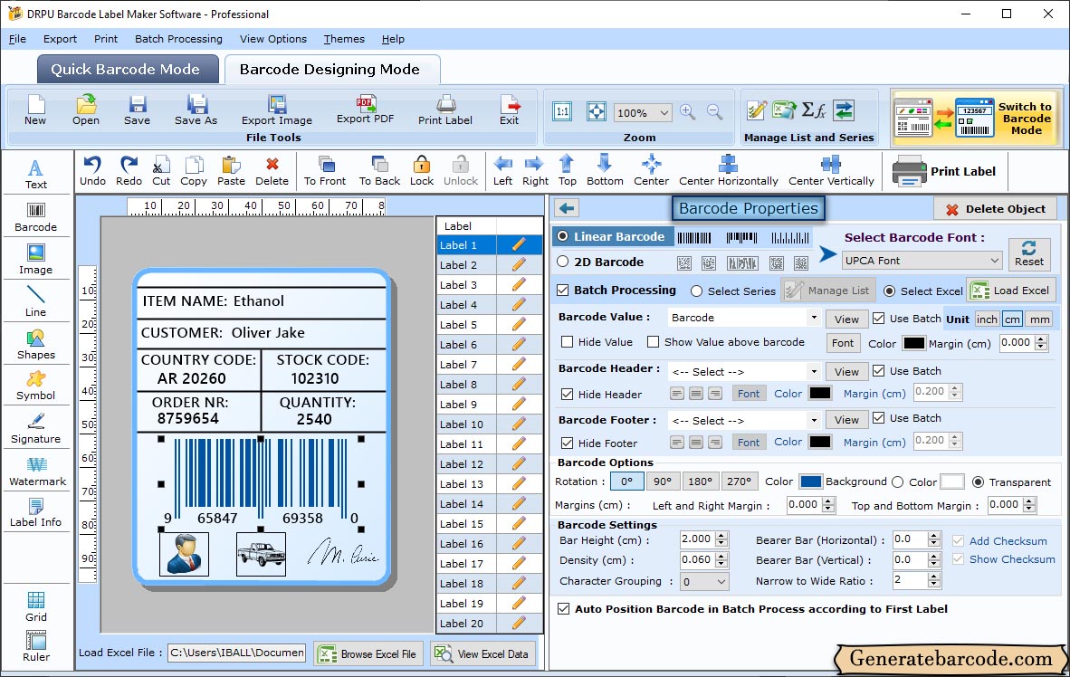
Task: Uncheck the Batch Processing checkbox
Action: pyautogui.click(x=562, y=290)
